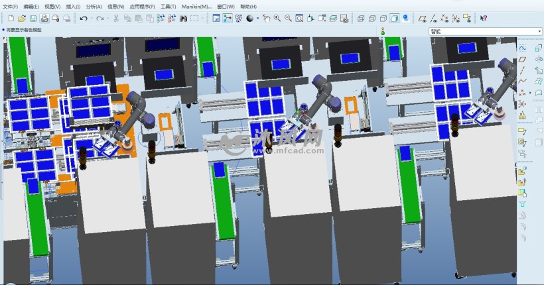
Task: Print the current model
Action: tap(44, 19)
